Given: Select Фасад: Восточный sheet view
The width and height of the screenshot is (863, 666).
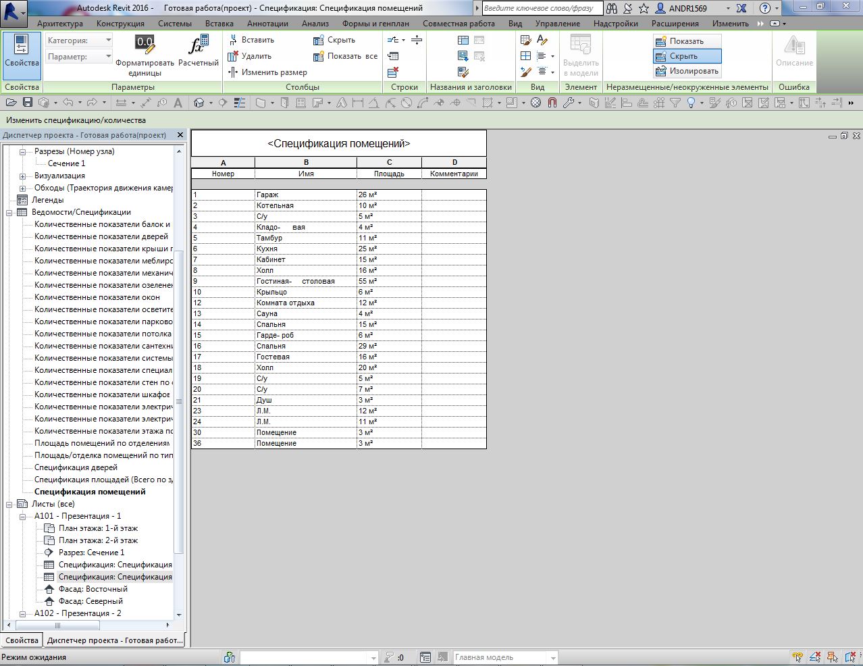Looking at the screenshot, I should (93, 589).
